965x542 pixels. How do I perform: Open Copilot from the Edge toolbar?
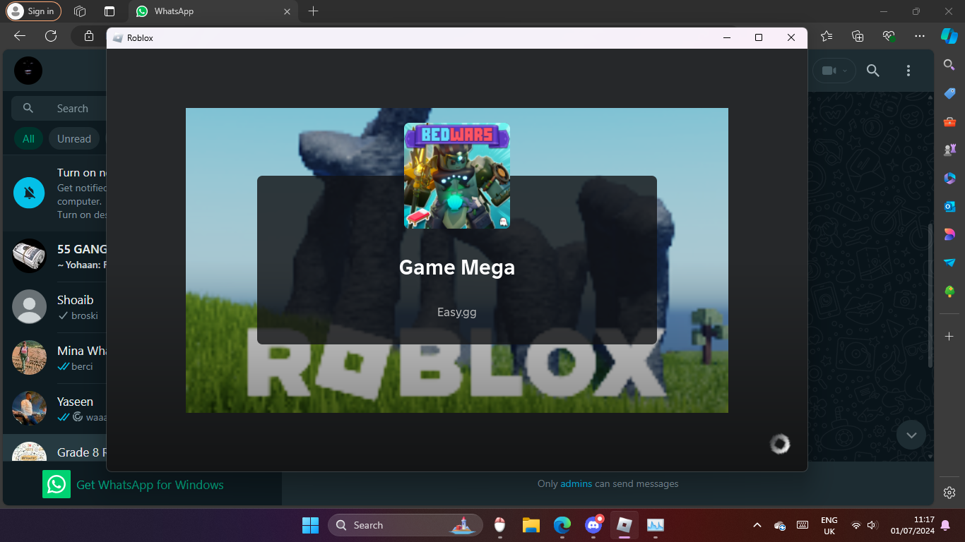click(949, 36)
